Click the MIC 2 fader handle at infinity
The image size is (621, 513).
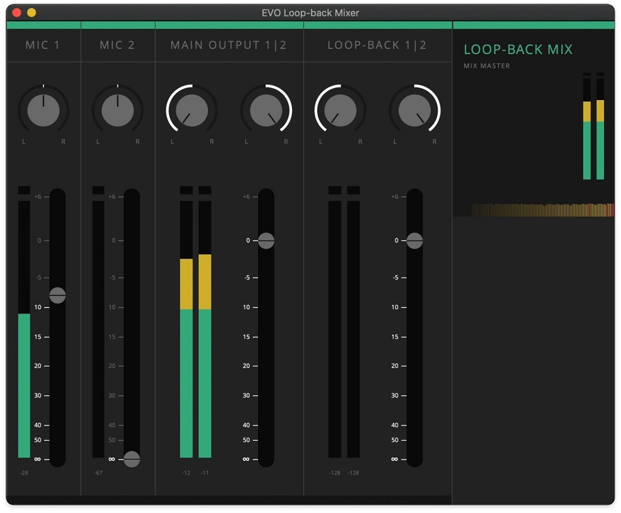(x=131, y=459)
